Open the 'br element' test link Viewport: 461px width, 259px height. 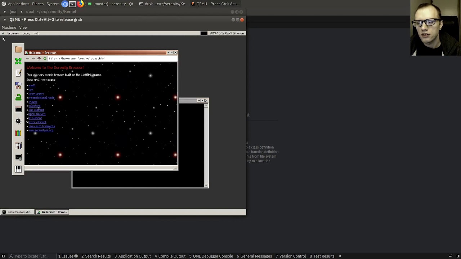click(35, 118)
